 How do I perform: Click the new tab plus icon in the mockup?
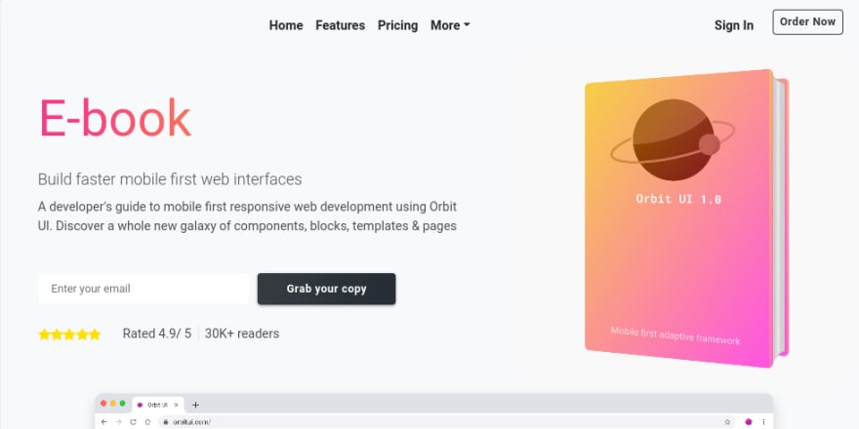[195, 405]
